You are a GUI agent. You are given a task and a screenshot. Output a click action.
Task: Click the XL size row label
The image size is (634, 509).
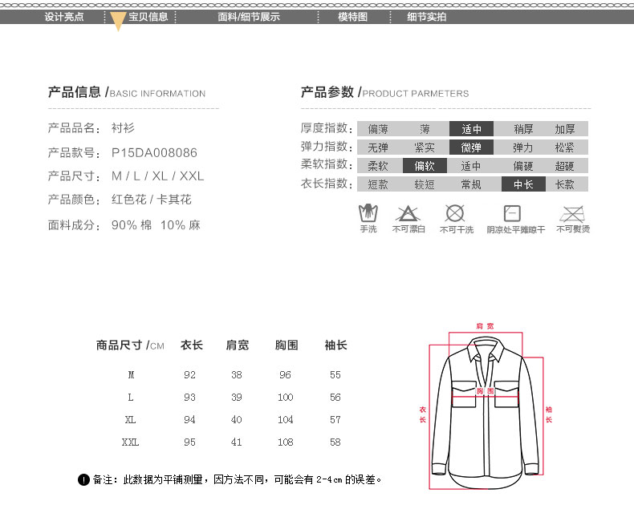pos(130,420)
